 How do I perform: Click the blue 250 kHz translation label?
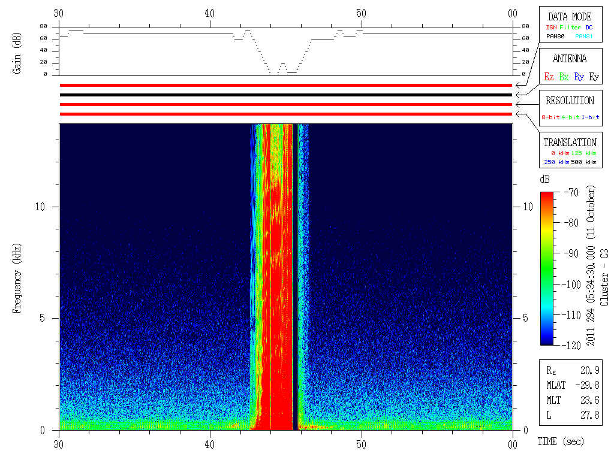tap(556, 162)
